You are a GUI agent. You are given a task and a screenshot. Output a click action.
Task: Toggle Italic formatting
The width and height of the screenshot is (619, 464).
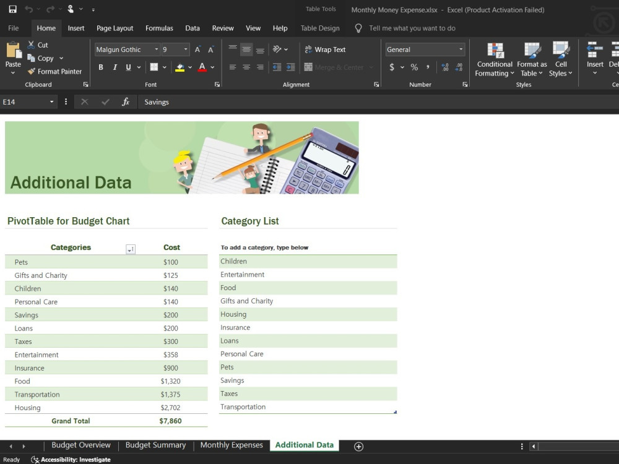(x=115, y=67)
